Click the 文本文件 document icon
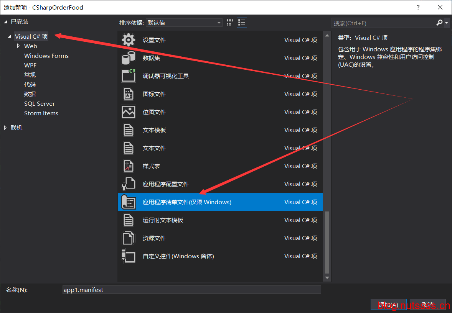452x313 pixels. 128,148
